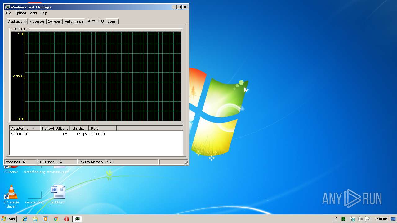The height and width of the screenshot is (223, 397).
Task: Open the Help menu
Action: (44, 13)
